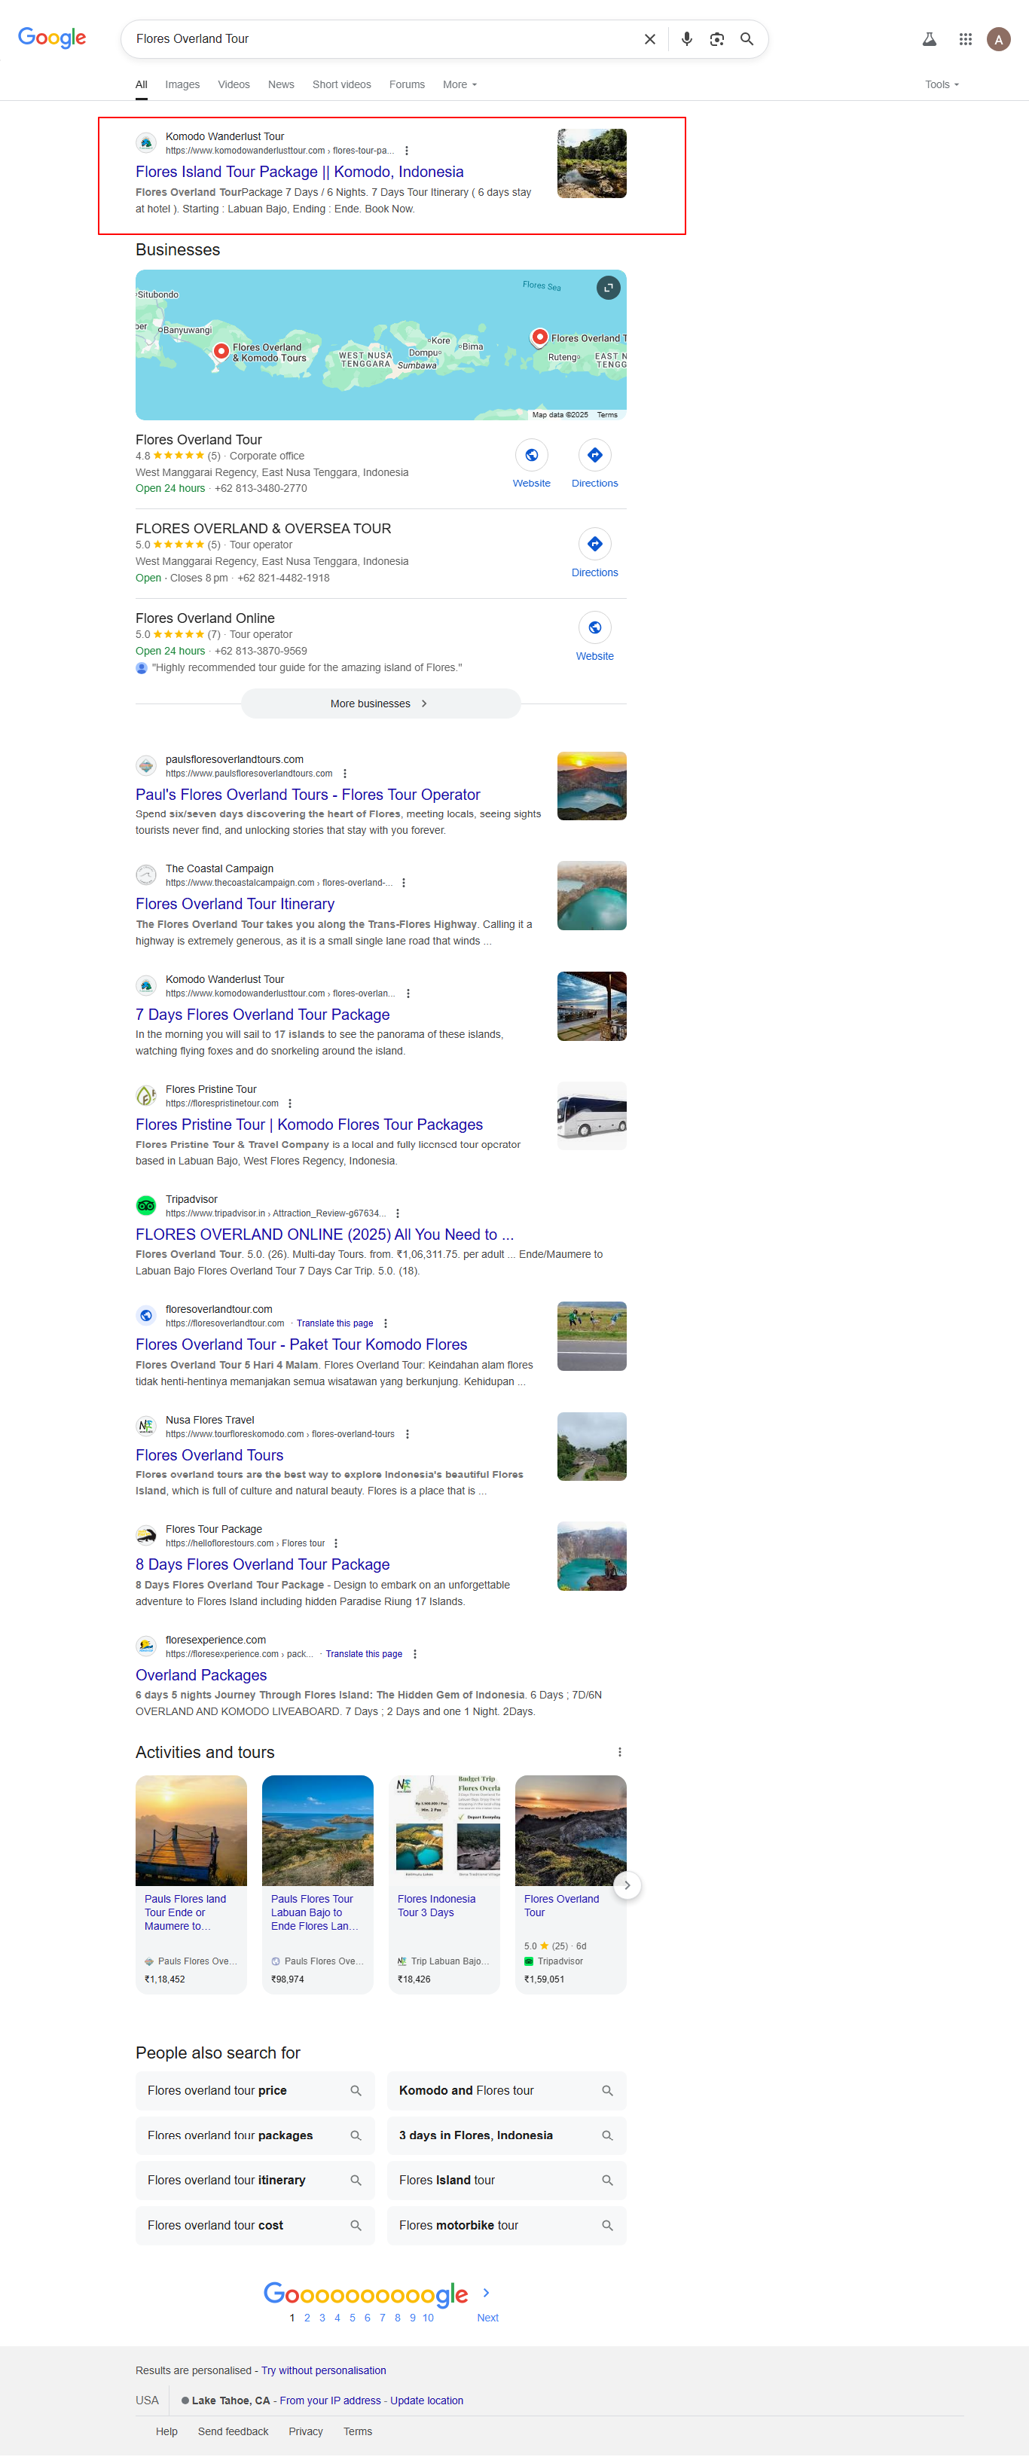The height and width of the screenshot is (2460, 1029).
Task: Click Try without personalisation link
Action: (x=324, y=2370)
